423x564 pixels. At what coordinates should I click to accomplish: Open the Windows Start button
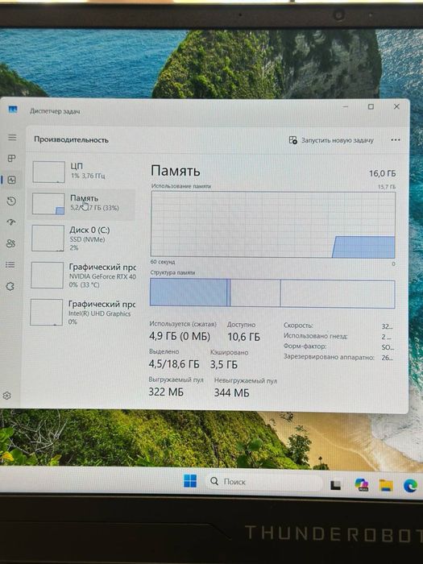190,481
